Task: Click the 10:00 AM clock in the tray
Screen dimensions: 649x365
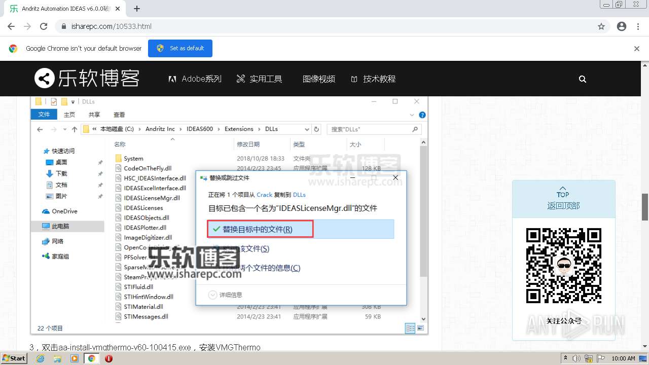Action: (623, 358)
